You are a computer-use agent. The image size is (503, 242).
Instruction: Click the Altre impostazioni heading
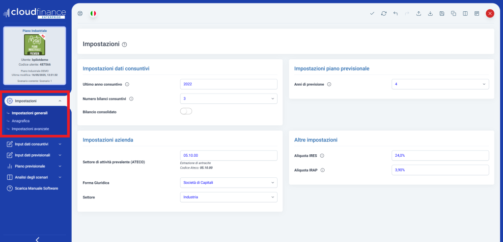point(316,140)
